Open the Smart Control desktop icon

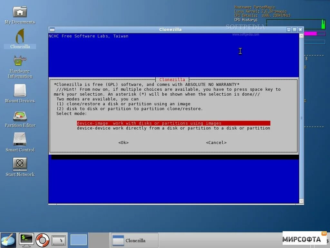pyautogui.click(x=20, y=142)
